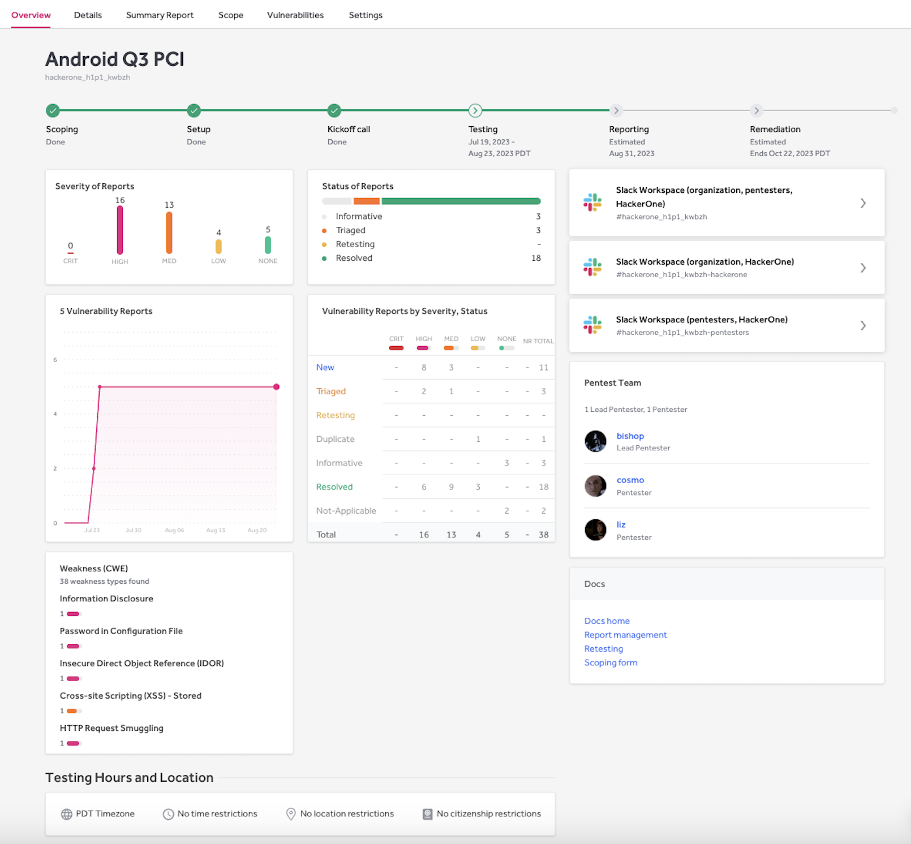The width and height of the screenshot is (911, 844).
Task: Switch to the Vulnerabilities tab
Action: pos(295,15)
